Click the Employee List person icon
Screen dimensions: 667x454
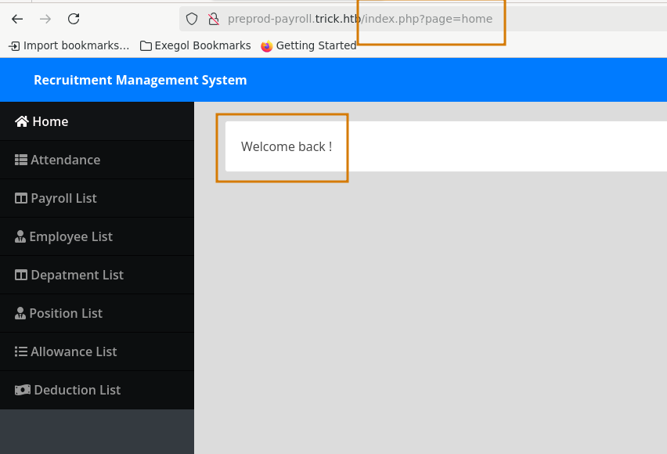click(20, 236)
